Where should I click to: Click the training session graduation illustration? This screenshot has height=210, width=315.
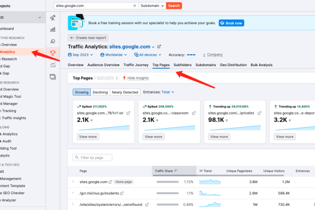tap(76, 22)
